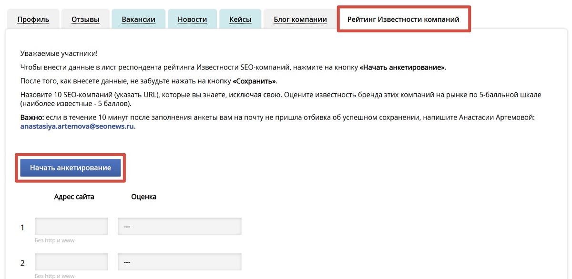View the Блог компании tab
The width and height of the screenshot is (572, 279).
pyautogui.click(x=299, y=19)
